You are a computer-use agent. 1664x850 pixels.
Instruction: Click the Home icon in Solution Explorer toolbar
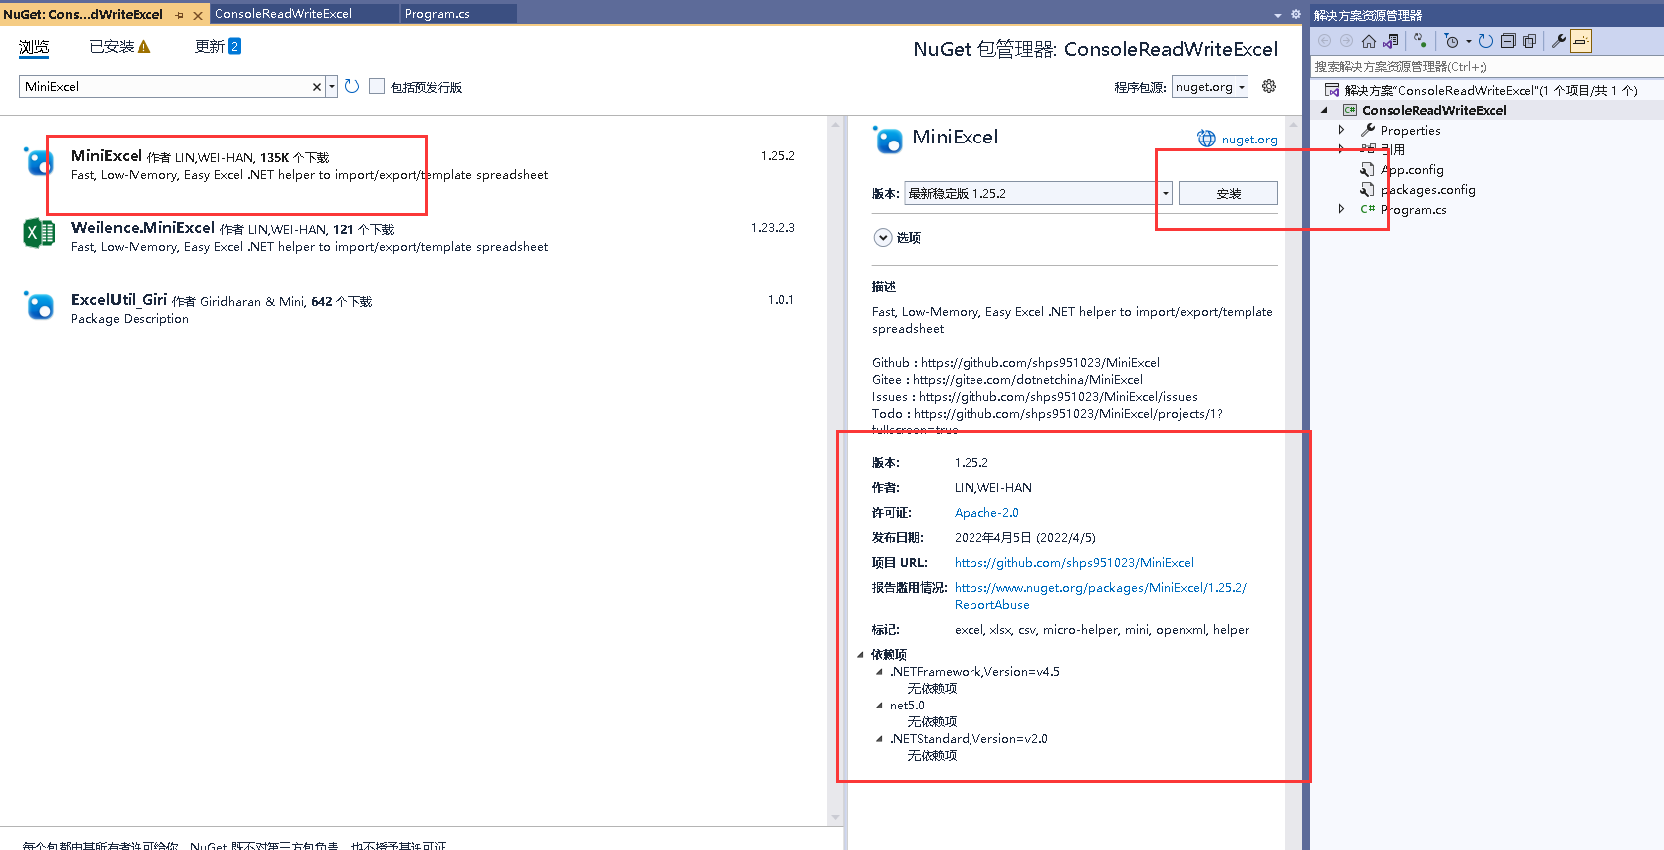pyautogui.click(x=1369, y=41)
